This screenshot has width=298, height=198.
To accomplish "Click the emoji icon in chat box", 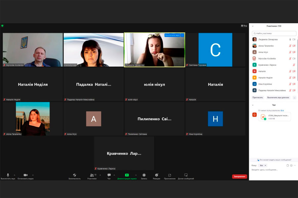I will click(291, 165).
